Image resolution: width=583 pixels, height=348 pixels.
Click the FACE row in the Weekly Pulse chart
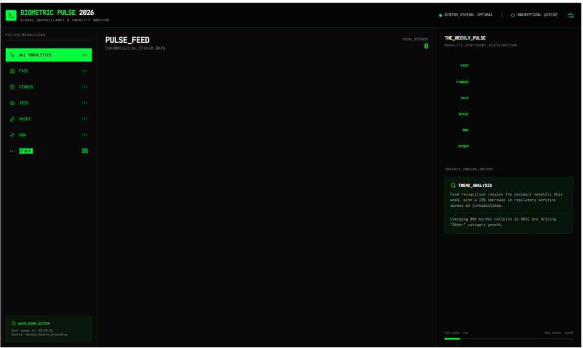tap(464, 66)
